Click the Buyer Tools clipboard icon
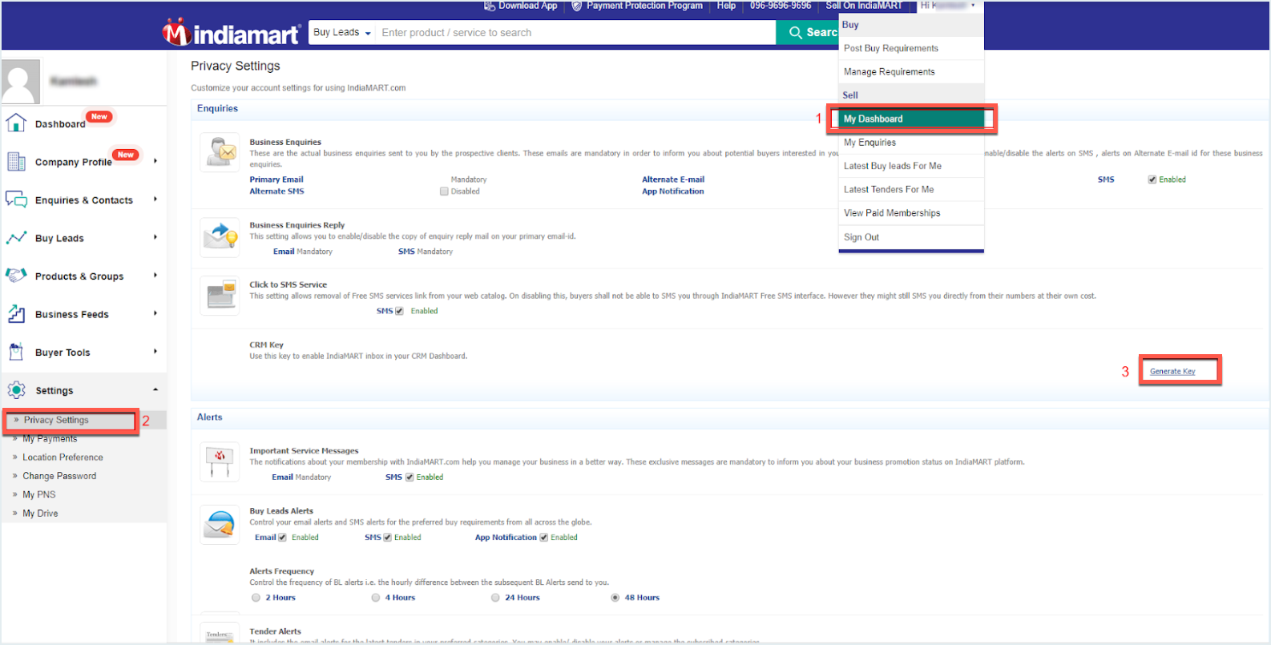Viewport: 1271px width, 645px height. (x=16, y=352)
